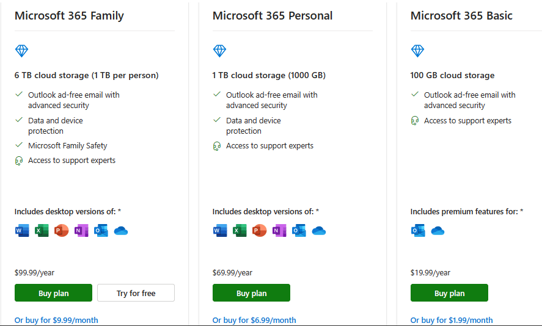This screenshot has width=542, height=326.
Task: Click OneDrive cloud icon in Family plan
Action: tap(121, 231)
